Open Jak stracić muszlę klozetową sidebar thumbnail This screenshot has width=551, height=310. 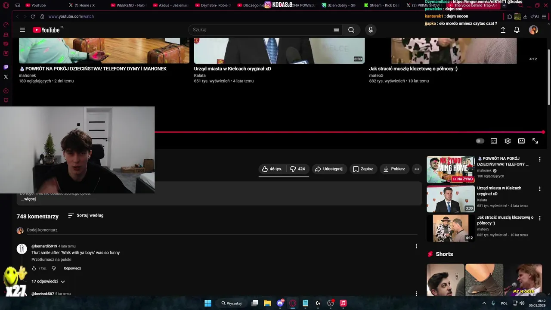point(451,228)
